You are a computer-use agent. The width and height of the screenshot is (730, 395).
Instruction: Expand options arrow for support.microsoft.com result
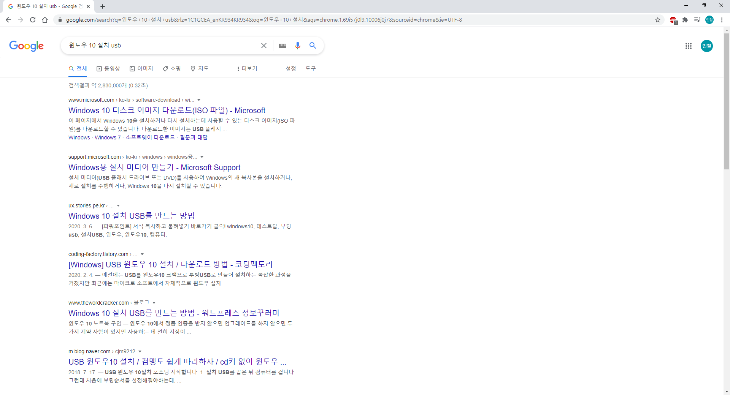coord(202,157)
